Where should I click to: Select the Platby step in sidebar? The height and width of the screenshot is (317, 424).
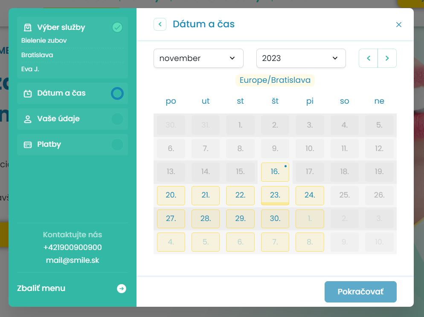73,145
